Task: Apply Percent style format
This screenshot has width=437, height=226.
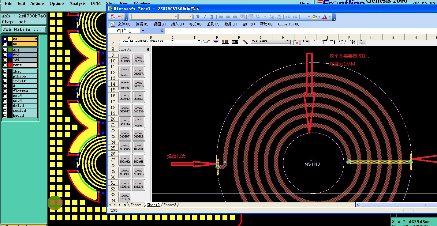Action: pos(258,17)
